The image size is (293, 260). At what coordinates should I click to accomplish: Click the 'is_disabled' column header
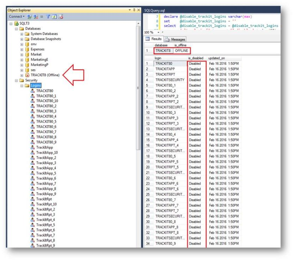(x=196, y=58)
